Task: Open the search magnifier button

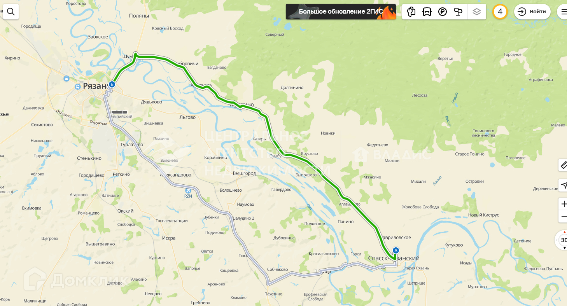Action: coord(11,12)
